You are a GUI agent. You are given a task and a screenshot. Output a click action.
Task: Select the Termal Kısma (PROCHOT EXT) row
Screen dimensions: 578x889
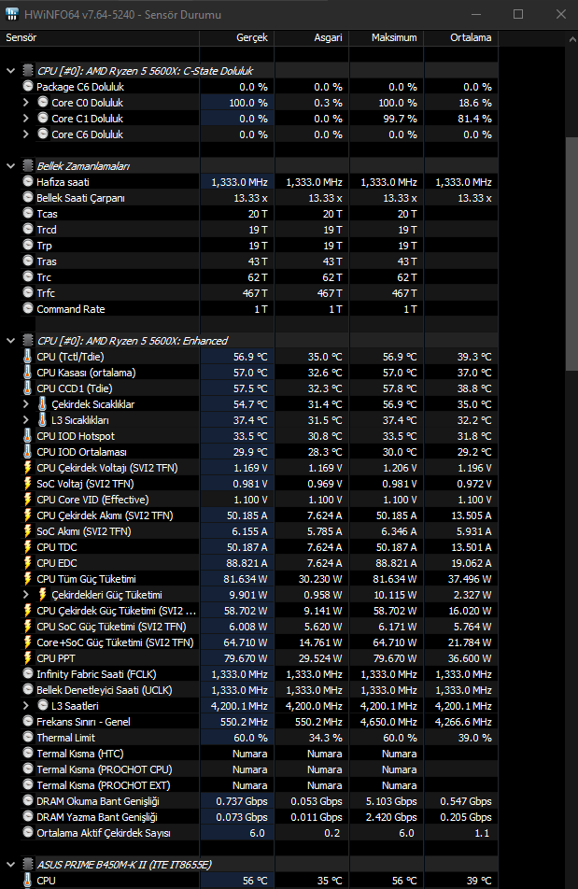click(249, 784)
